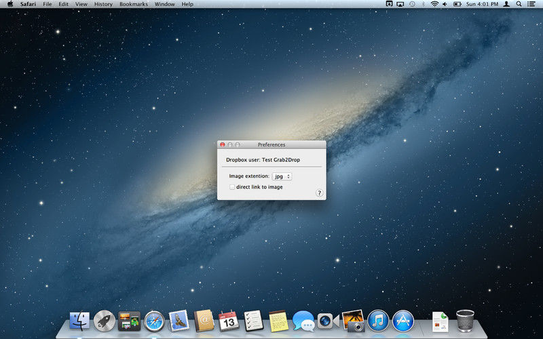
Task: Open iTunes in the dock
Action: click(378, 321)
